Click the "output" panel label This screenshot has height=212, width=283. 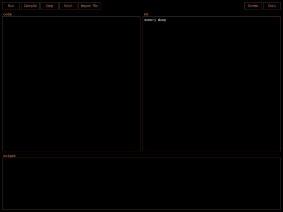click(x=9, y=156)
